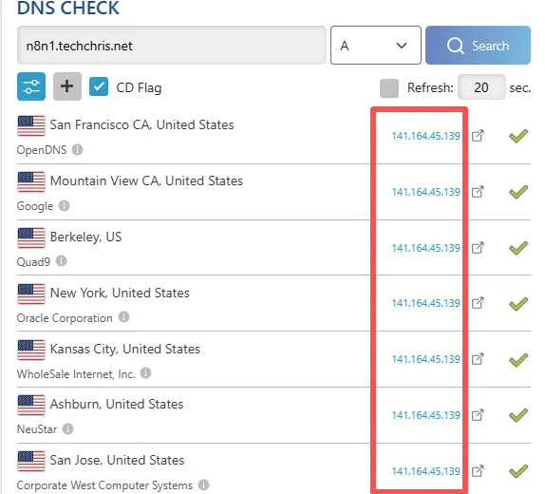
Task: Show info icon next to Oracle Corporation
Action: [x=123, y=317]
